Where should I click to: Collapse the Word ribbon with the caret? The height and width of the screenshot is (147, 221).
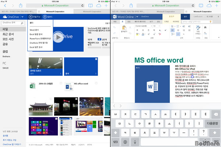[218, 37]
